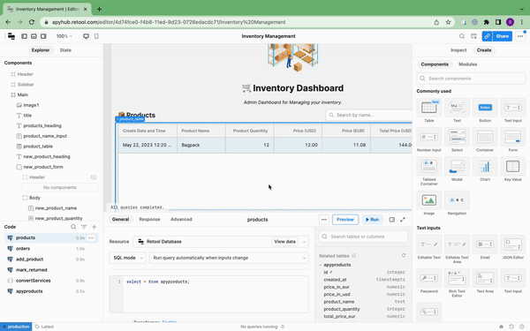Search code using the magnifier icon
The width and height of the screenshot is (530, 331).
[x=73, y=227]
